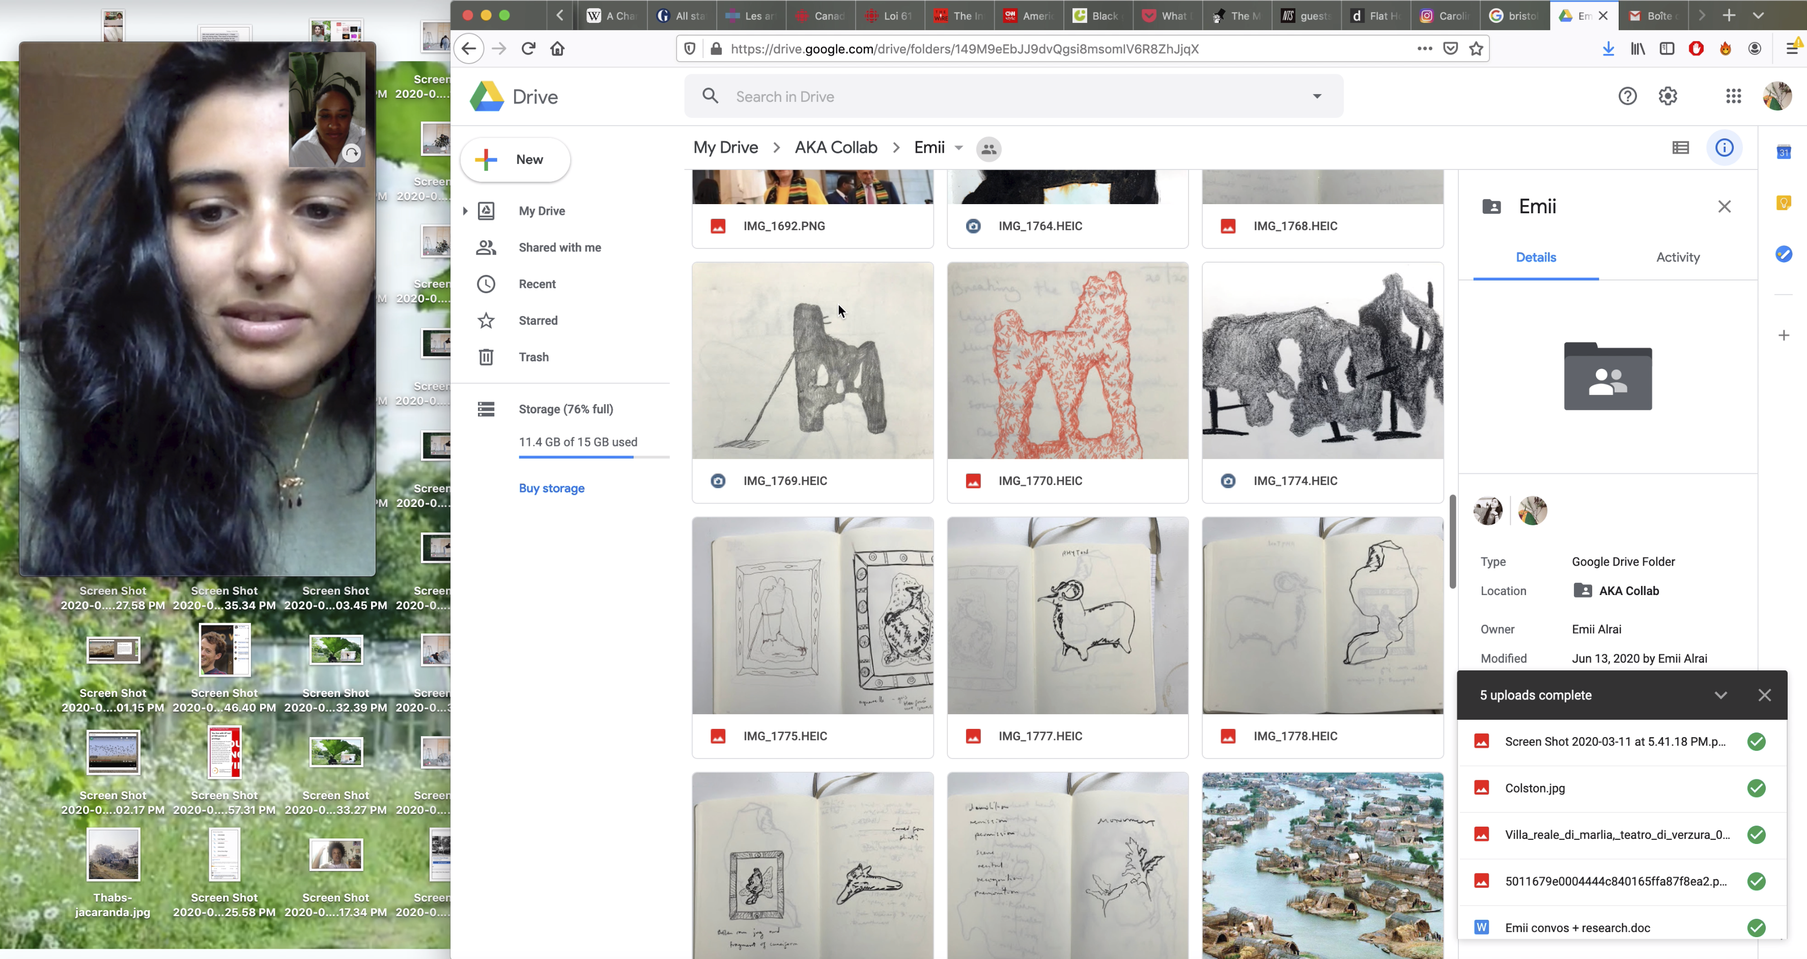The width and height of the screenshot is (1807, 959).
Task: Open the Firefox downloads arrow
Action: click(x=1608, y=48)
